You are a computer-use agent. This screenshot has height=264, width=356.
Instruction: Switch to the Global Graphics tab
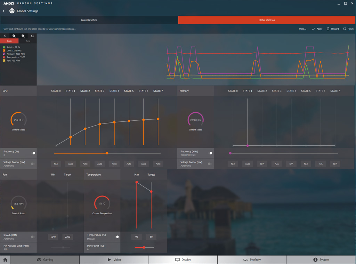89,20
